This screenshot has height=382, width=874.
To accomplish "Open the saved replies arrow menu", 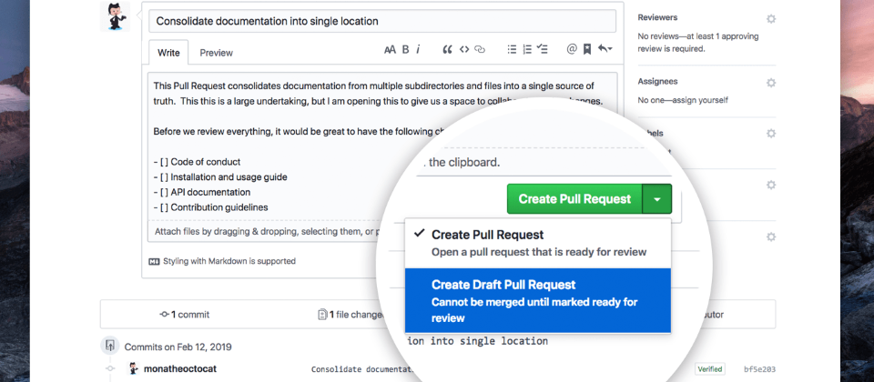I will pyautogui.click(x=605, y=49).
